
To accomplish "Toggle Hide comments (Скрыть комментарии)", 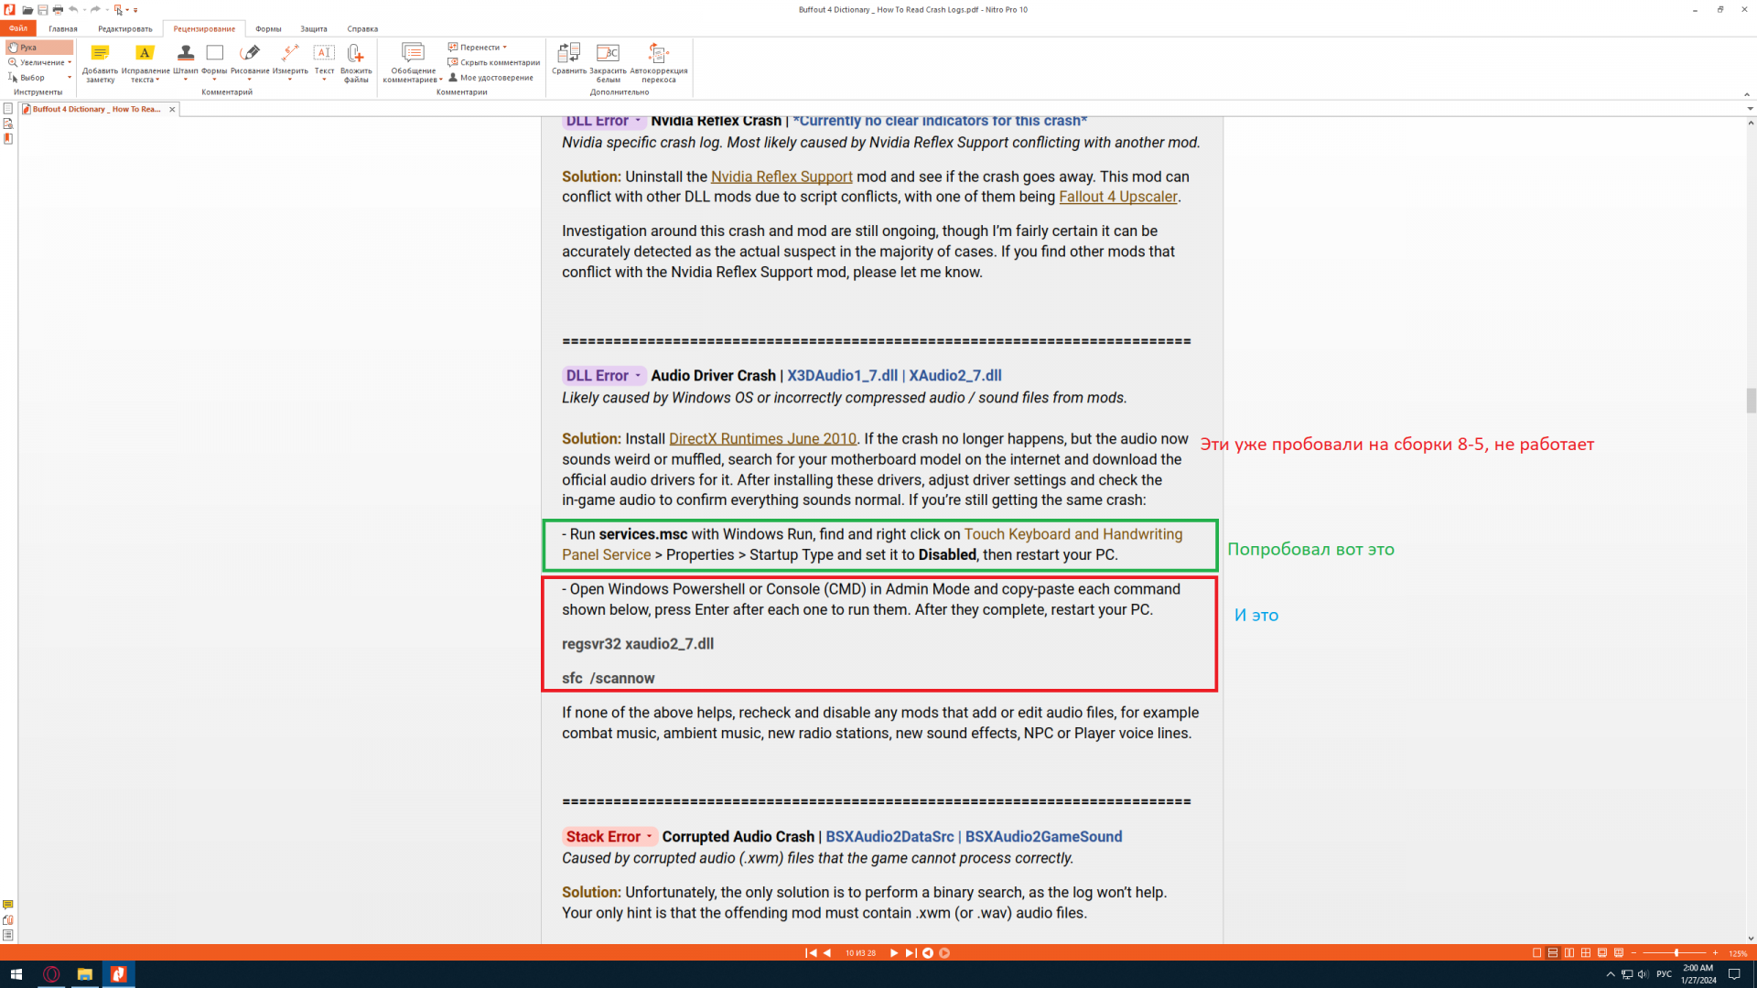I will 493,62.
